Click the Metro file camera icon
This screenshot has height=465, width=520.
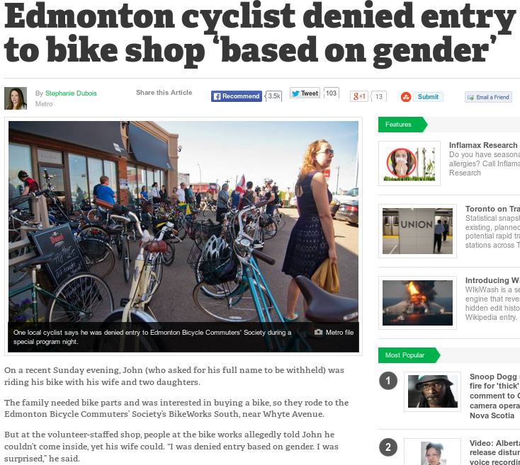tap(318, 332)
